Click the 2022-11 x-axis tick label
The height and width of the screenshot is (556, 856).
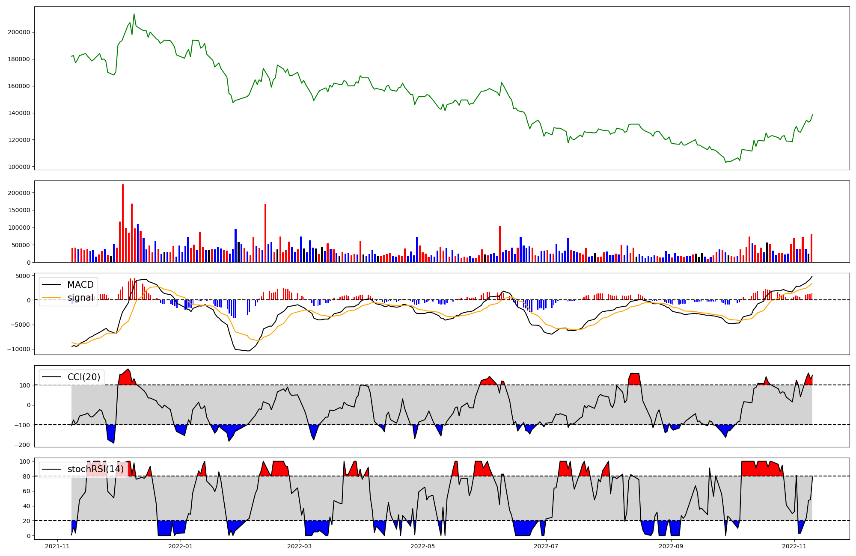point(794,546)
